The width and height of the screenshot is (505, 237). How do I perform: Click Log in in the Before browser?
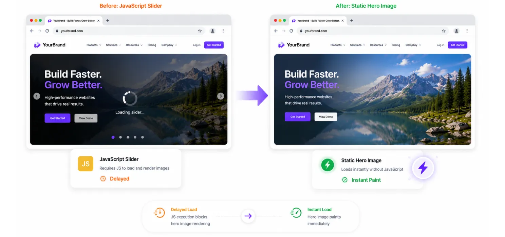[x=197, y=45]
